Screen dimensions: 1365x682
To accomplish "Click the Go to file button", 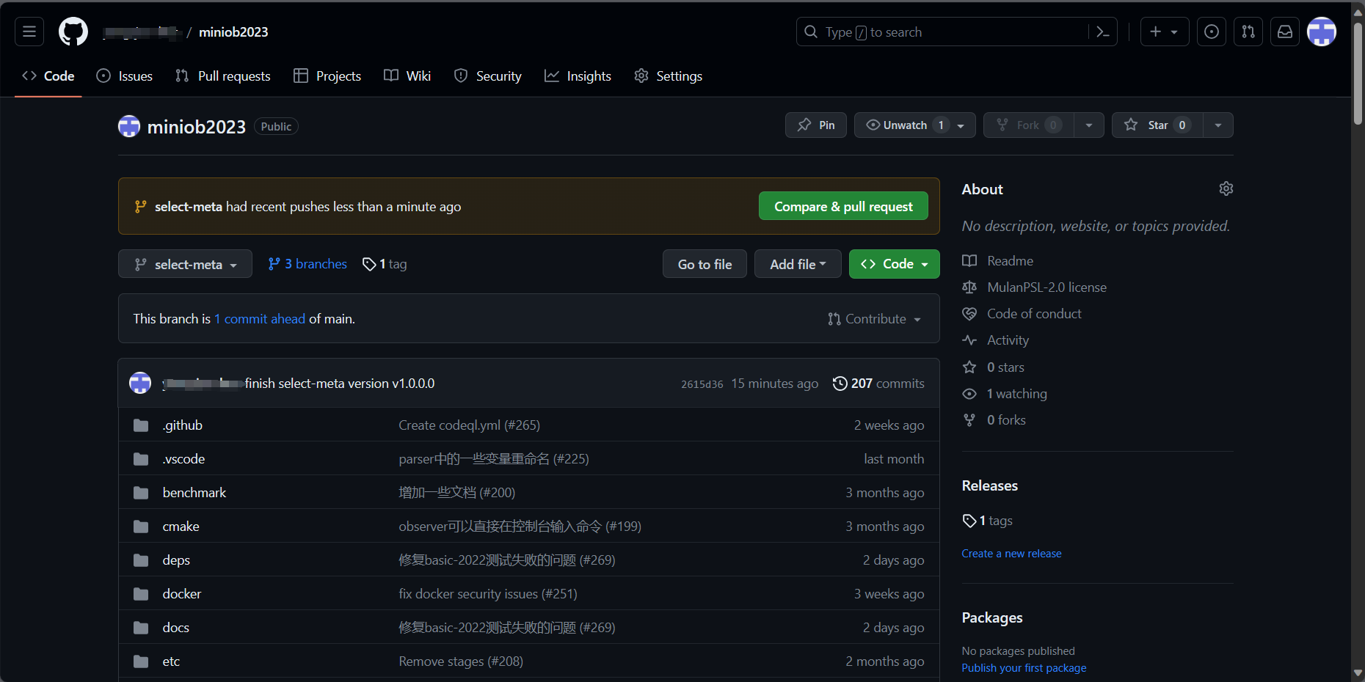I will (705, 264).
